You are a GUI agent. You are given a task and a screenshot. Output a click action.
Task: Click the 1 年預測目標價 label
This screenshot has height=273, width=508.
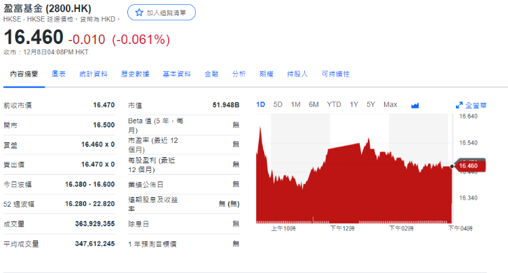click(x=152, y=244)
